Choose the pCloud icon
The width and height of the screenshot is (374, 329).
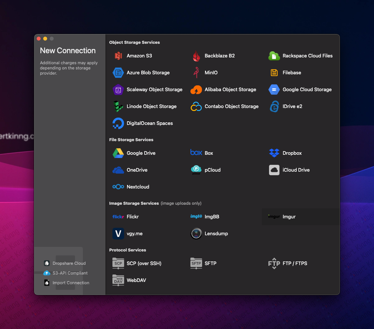coord(196,170)
